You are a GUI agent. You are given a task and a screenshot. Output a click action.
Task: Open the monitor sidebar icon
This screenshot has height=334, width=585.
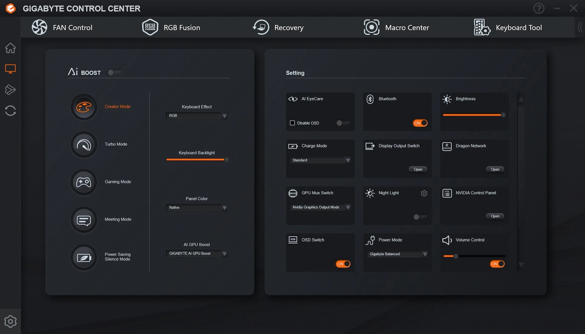click(10, 69)
